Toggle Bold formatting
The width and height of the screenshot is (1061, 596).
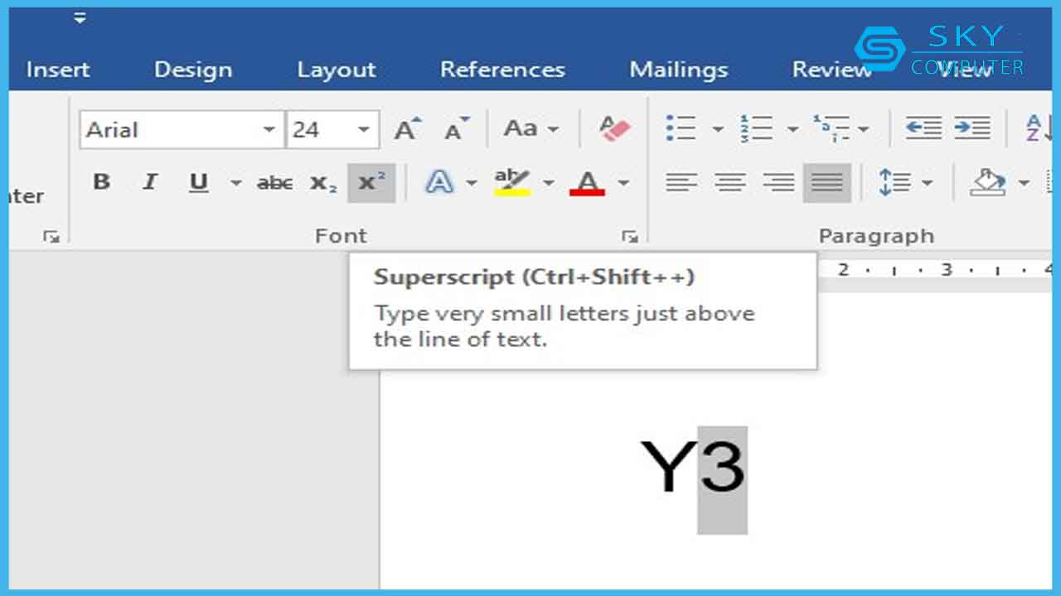(101, 182)
